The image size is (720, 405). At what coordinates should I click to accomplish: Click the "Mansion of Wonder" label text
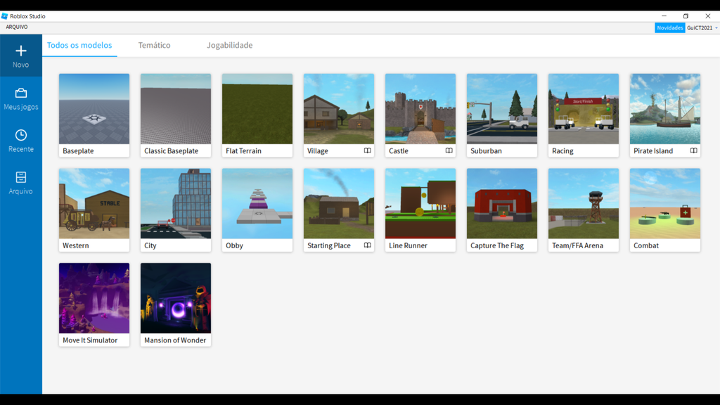175,340
